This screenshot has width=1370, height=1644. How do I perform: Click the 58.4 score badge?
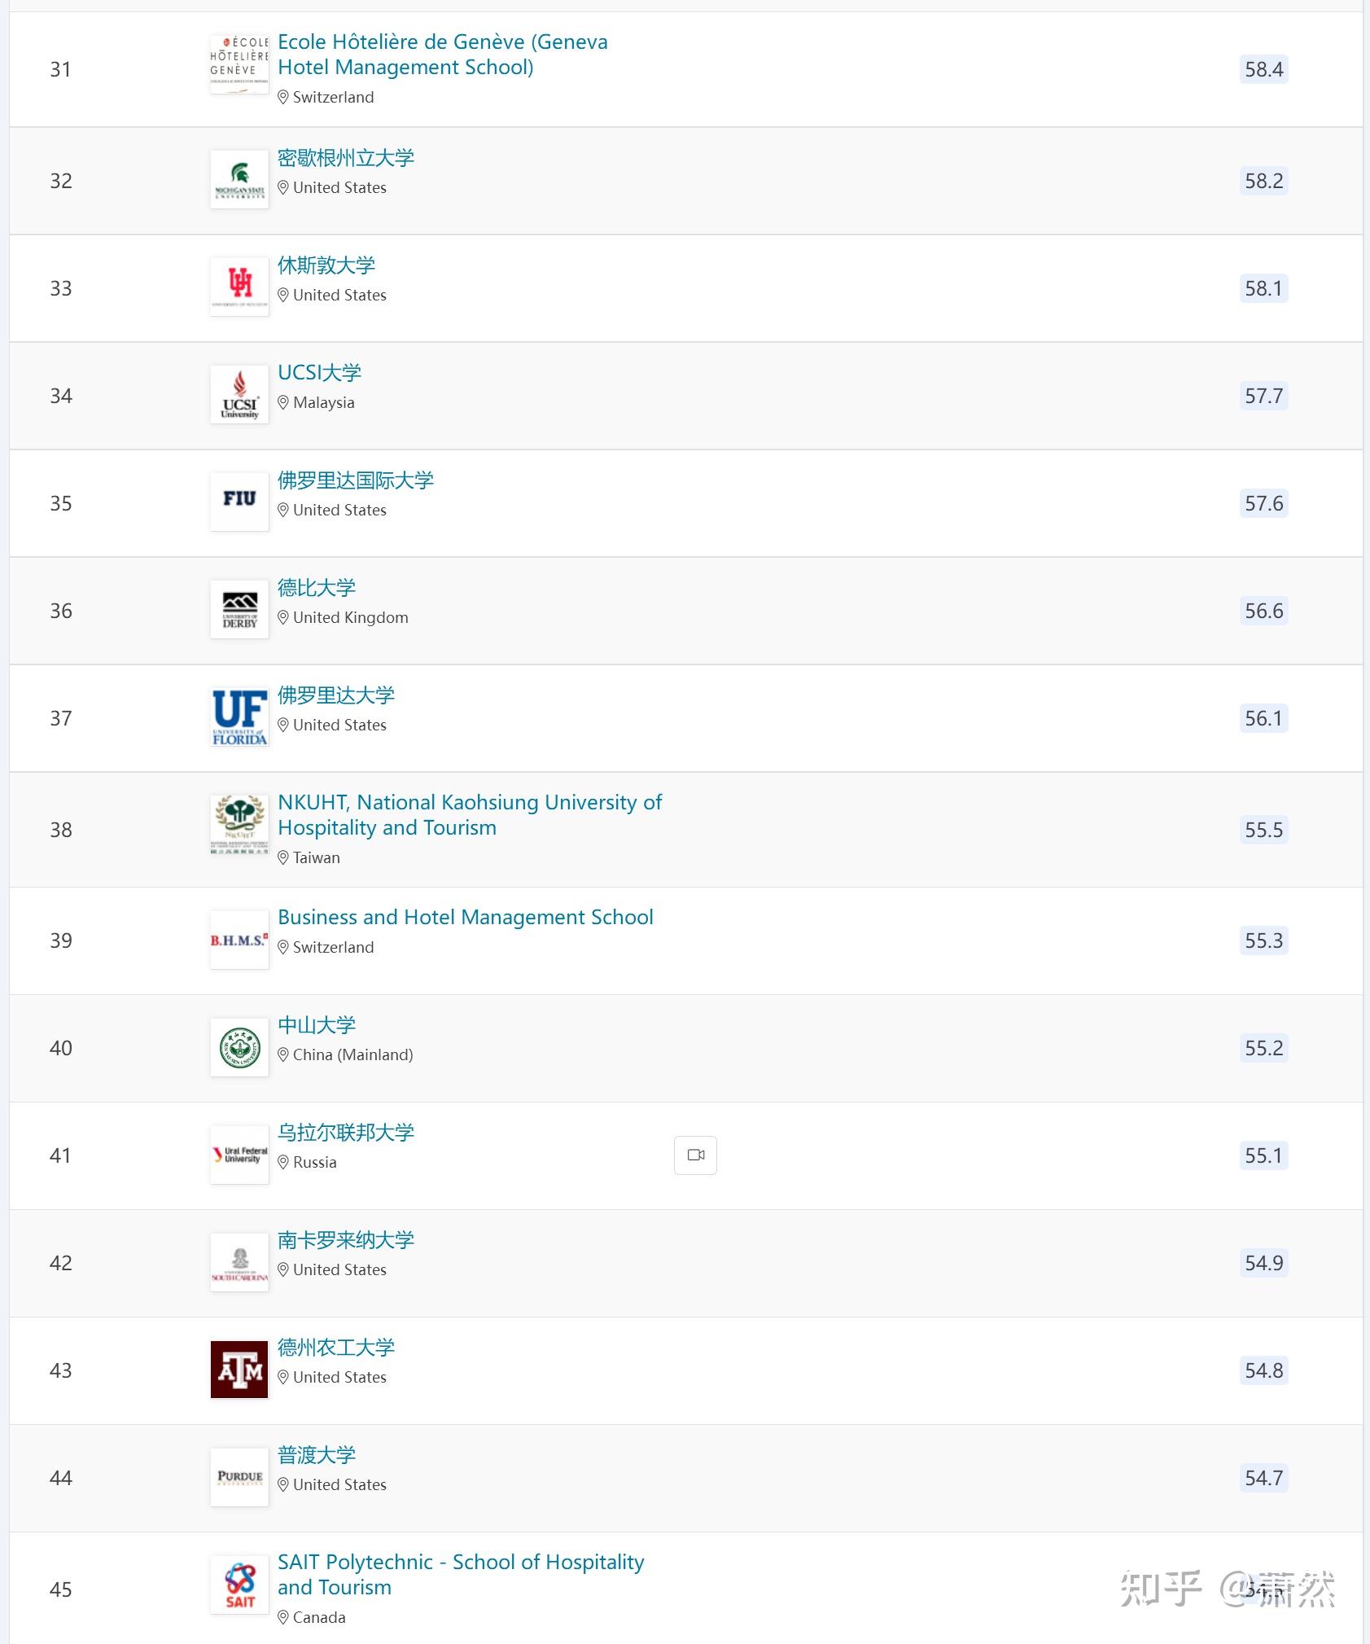point(1263,69)
